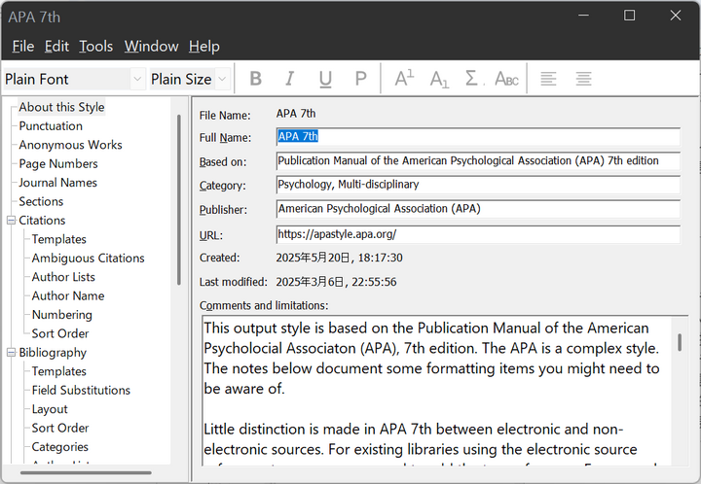Click the comments box vertical scrollbar

pos(680,342)
